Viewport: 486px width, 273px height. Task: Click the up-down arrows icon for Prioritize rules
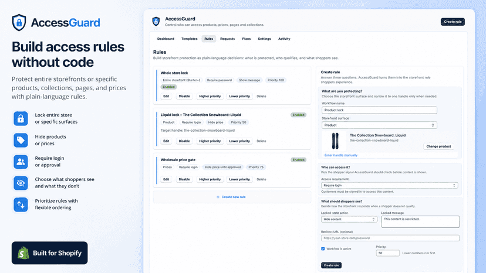point(21,204)
